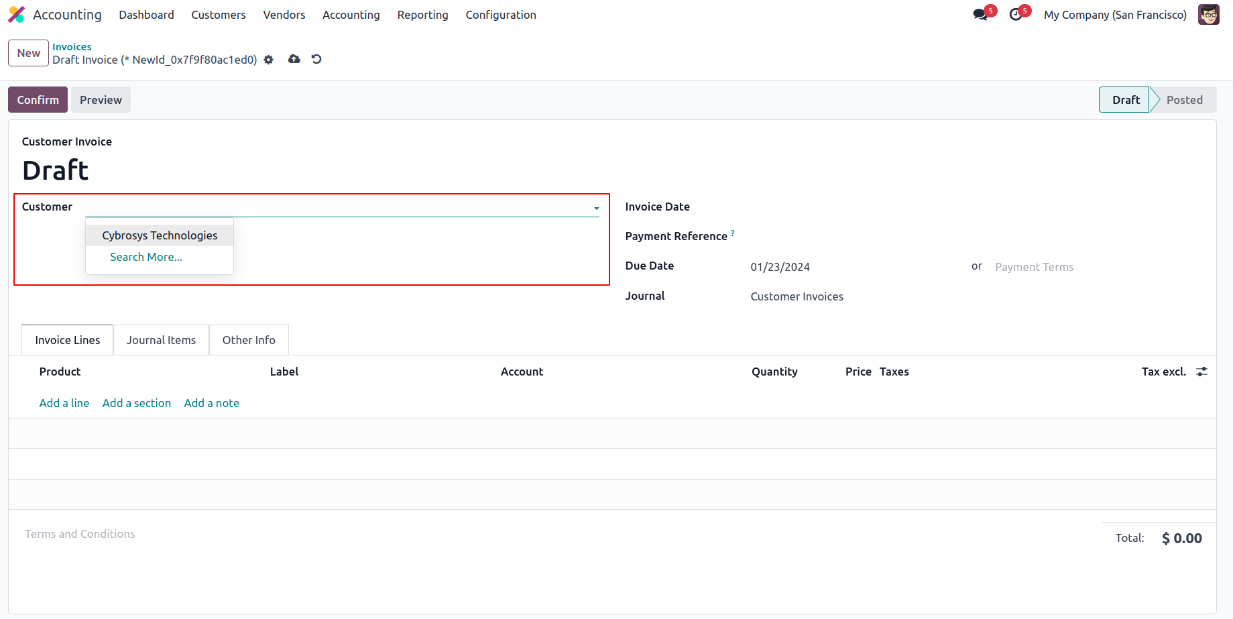Save the invoice manually with cloud icon
The image size is (1233, 619).
click(x=294, y=60)
